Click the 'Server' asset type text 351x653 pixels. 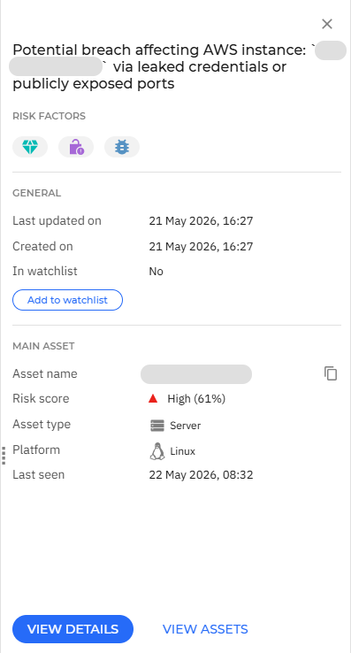[186, 426]
